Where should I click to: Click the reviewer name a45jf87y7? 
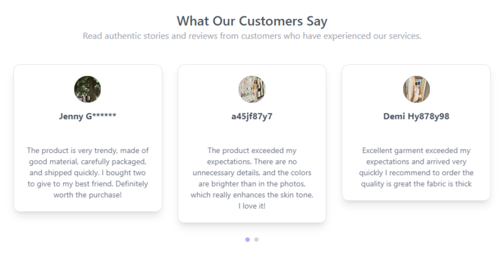point(252,116)
